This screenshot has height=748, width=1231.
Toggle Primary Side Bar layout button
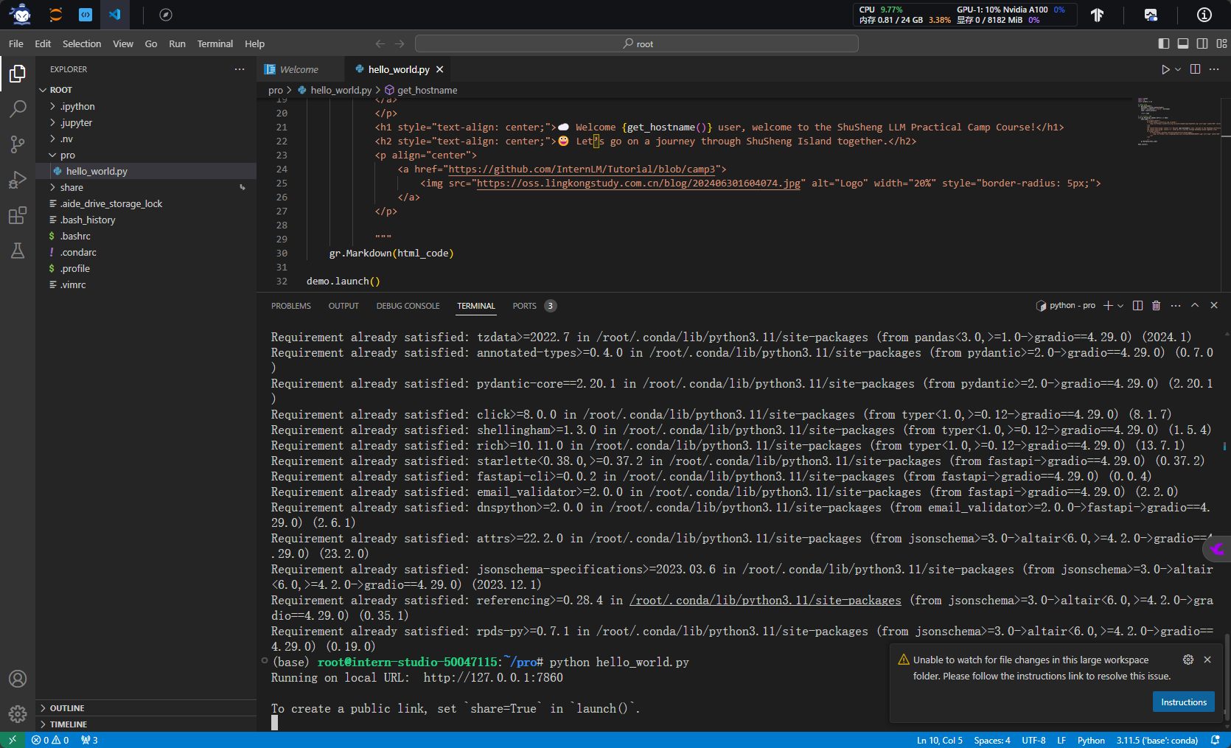(1164, 43)
